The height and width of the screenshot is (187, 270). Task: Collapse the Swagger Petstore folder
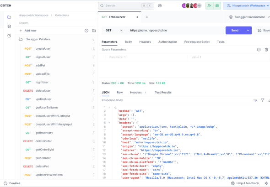click(21, 39)
